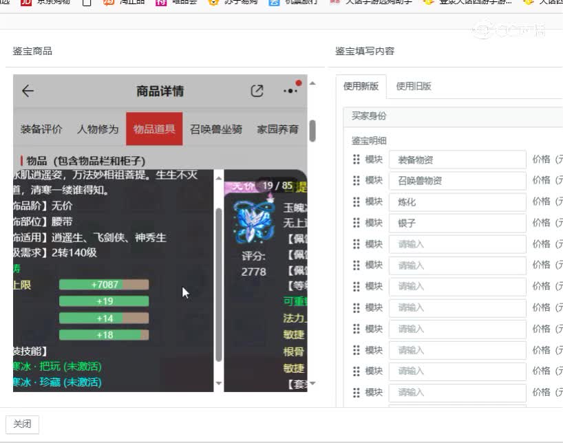Viewport: 563px width, 443px height.
Task: Click the 召唤兽物资 module input field
Action: (458, 181)
